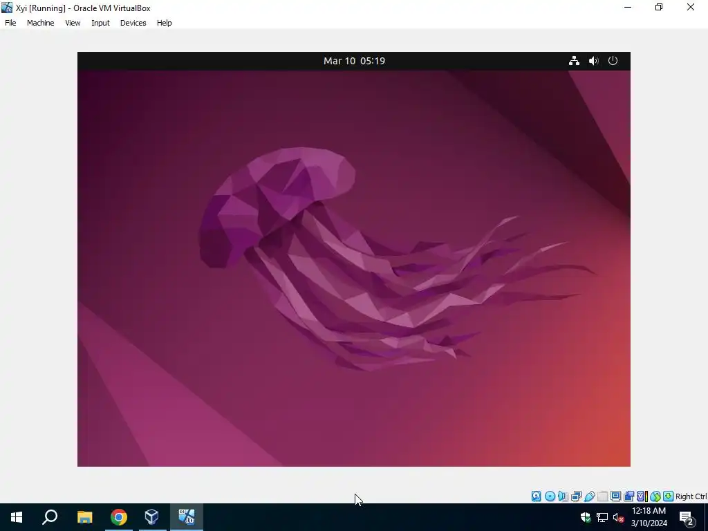Click the VirtualBox title bar app icon
Screen dimensions: 708x531
point(7,8)
